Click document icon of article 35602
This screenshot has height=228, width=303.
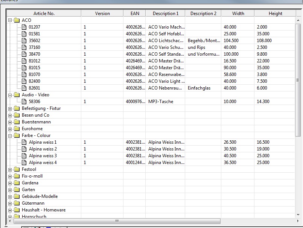(x=24, y=40)
